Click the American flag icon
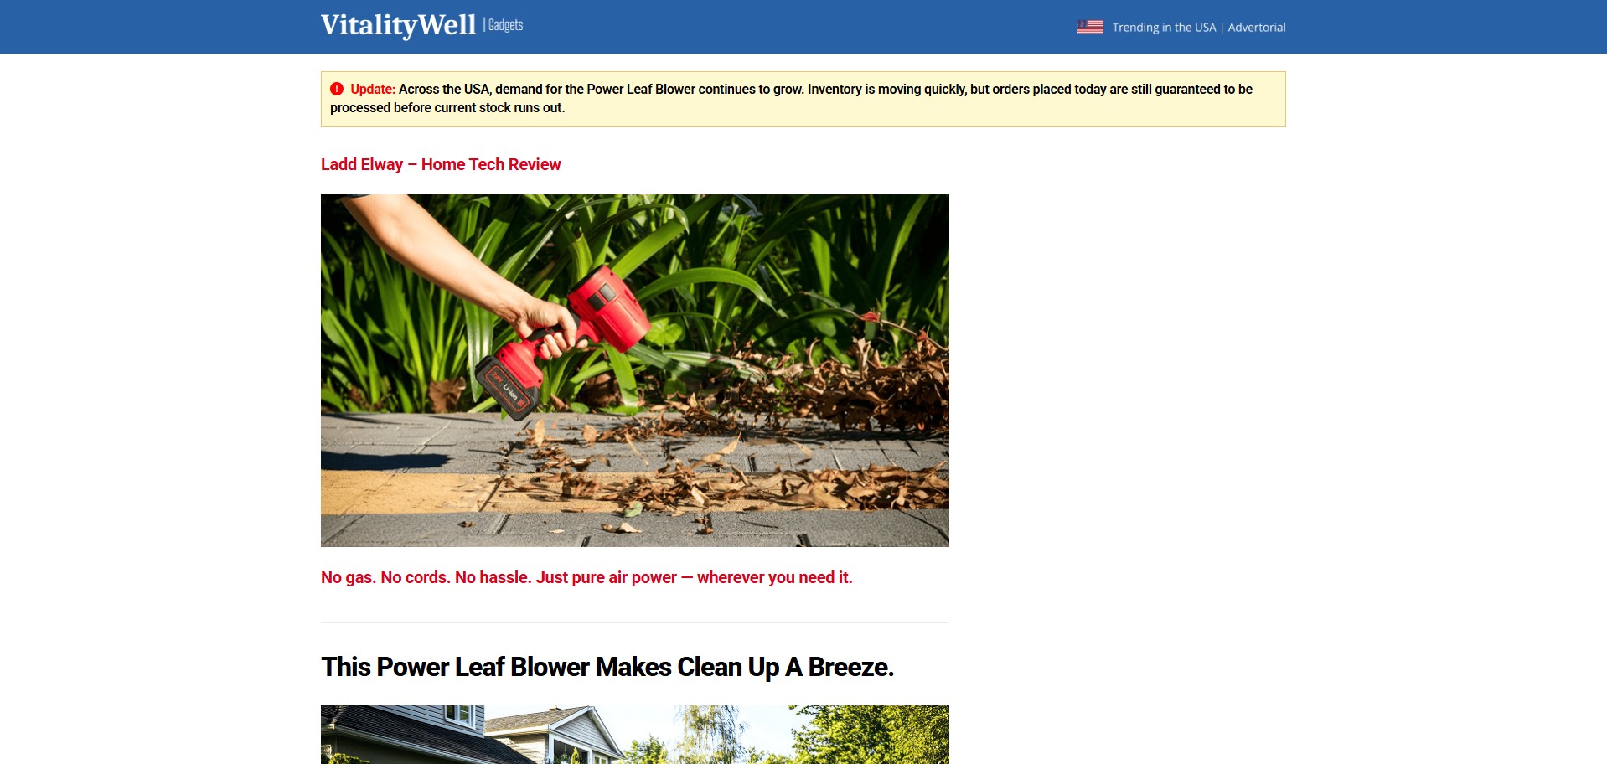 [x=1089, y=27]
